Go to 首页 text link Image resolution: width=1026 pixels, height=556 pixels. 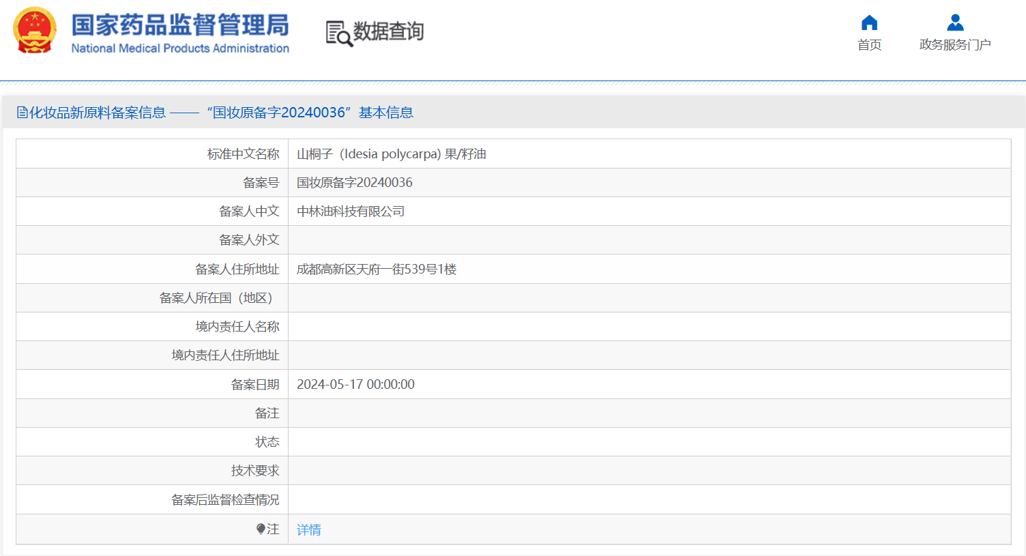coord(869,45)
